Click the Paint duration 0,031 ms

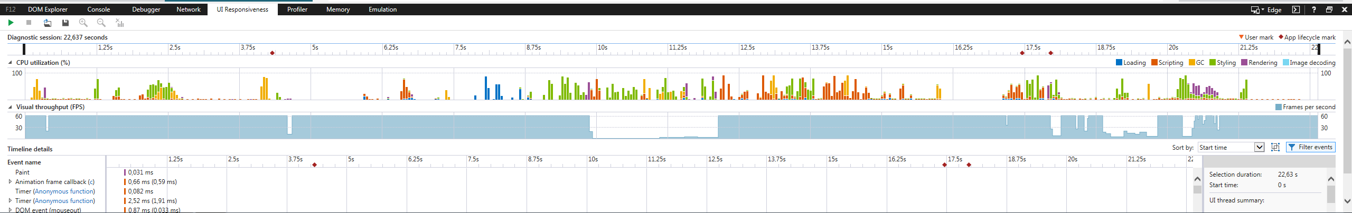[x=140, y=172]
